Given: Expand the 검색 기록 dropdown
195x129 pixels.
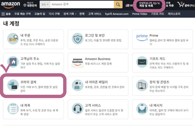Looking at the screenshot, I should point(70,14).
